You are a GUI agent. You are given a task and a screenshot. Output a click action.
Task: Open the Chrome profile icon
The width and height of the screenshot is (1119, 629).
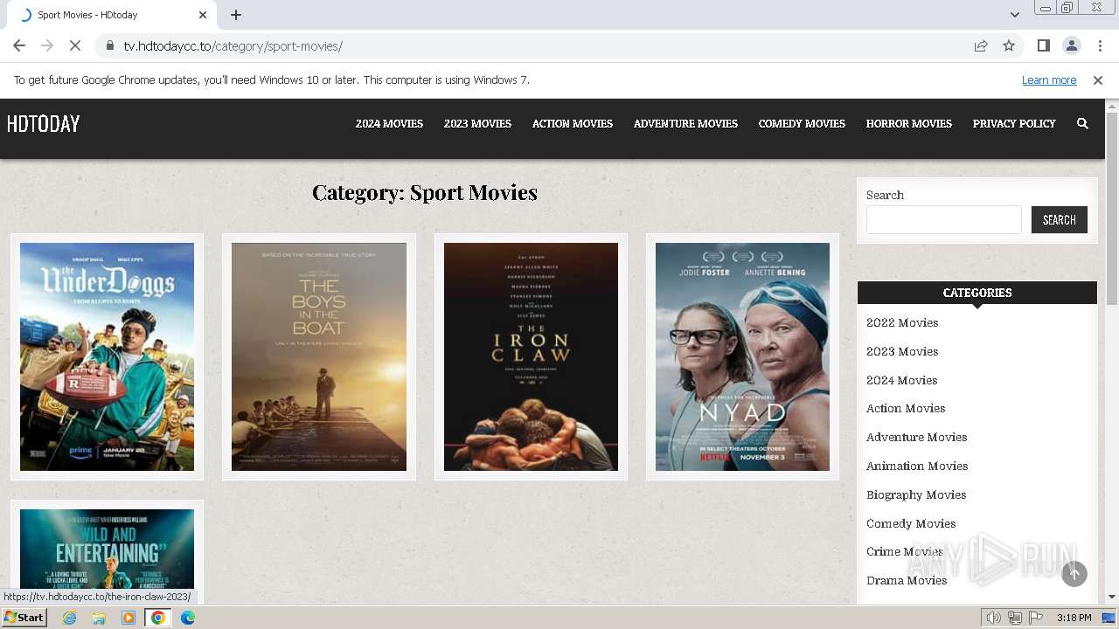point(1071,45)
